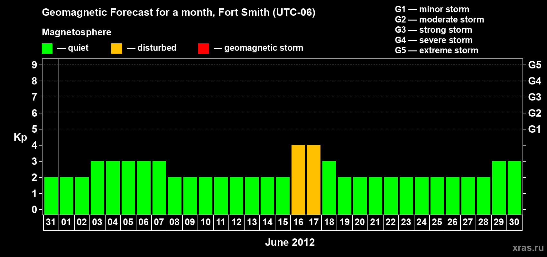
Task: Click the red geomagnetic storm legend swatch
Action: [x=203, y=49]
